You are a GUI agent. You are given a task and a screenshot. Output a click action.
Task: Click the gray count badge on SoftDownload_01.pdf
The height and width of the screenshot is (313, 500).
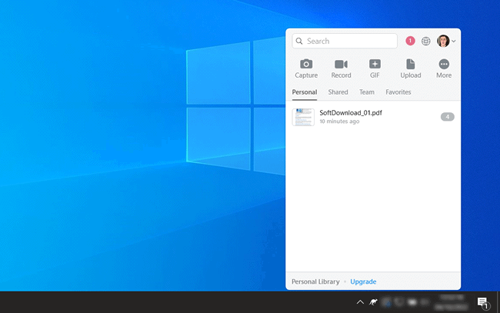tap(447, 117)
